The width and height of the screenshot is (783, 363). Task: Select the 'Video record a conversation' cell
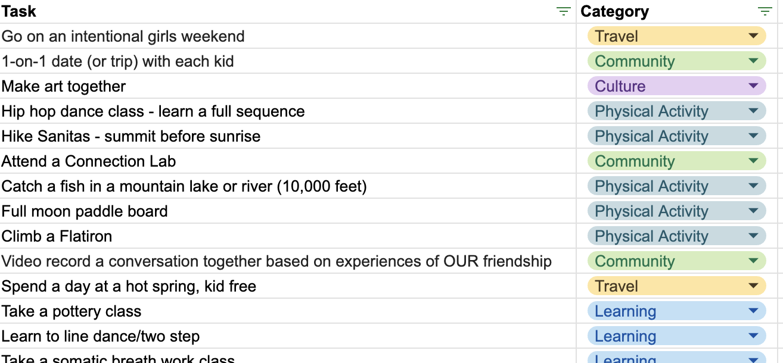point(288,261)
